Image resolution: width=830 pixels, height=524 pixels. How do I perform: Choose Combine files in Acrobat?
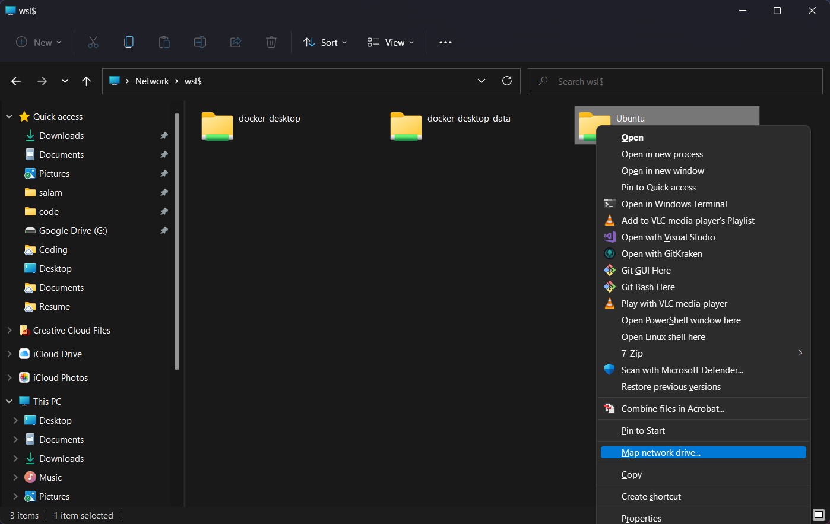click(704, 409)
